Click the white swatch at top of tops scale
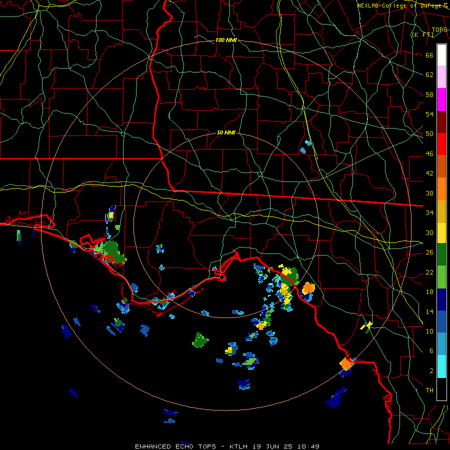 (441, 55)
